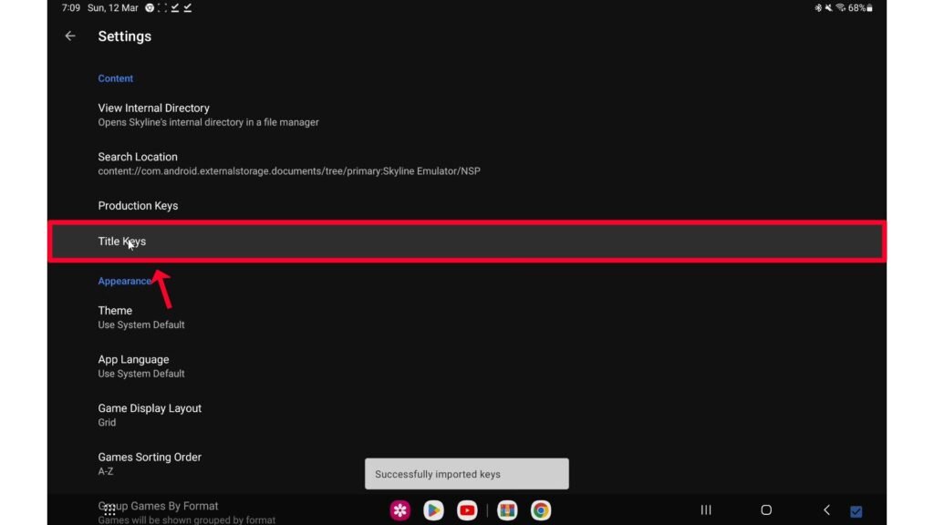Tap the recent apps navigation button
This screenshot has height=525, width=934.
[x=705, y=510]
